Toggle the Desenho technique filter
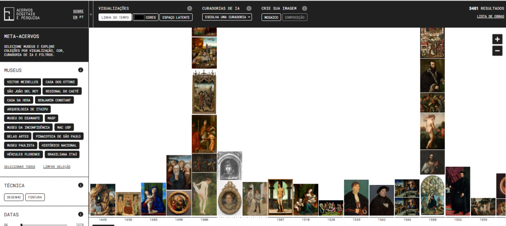 click(13, 197)
